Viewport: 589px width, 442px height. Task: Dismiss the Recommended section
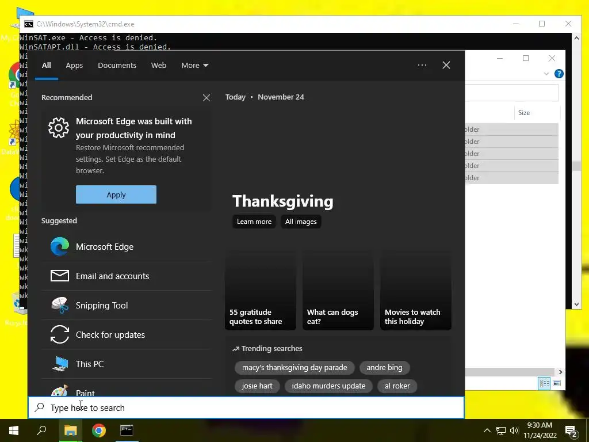(x=206, y=98)
